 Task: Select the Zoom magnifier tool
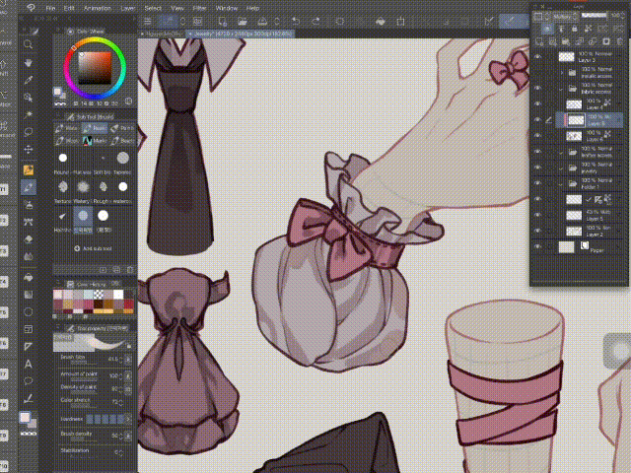28,43
